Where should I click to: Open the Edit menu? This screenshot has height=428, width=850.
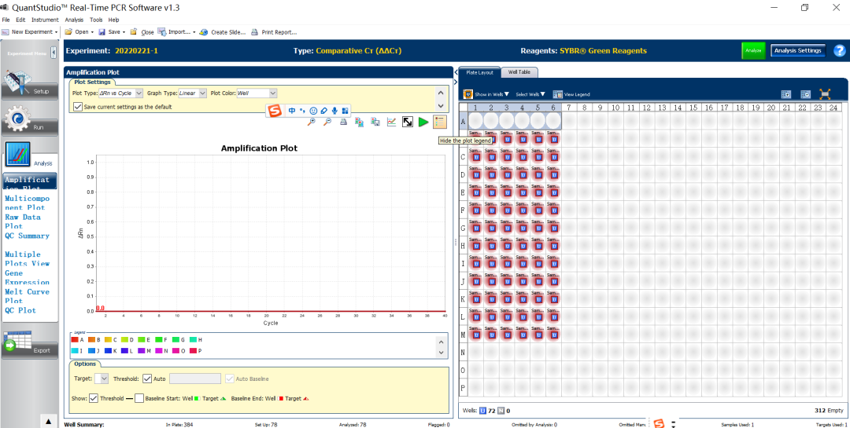[x=20, y=20]
